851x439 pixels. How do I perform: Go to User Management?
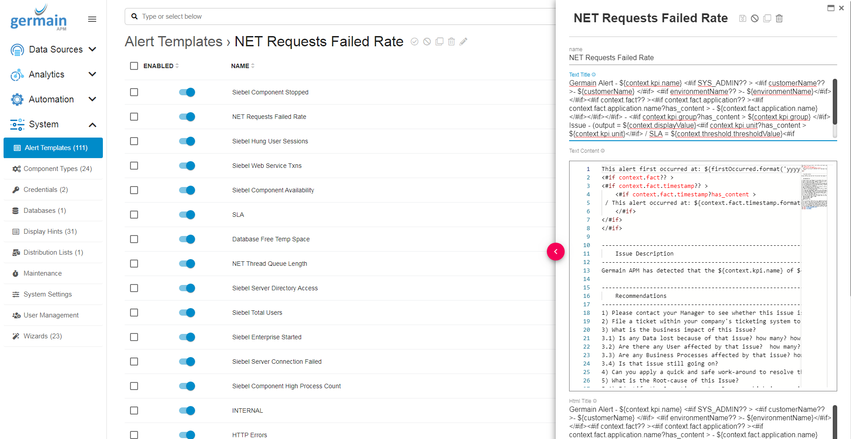point(51,315)
